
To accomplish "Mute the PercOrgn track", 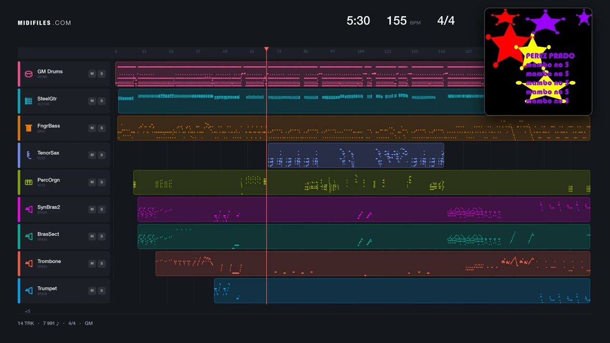I will pyautogui.click(x=92, y=182).
